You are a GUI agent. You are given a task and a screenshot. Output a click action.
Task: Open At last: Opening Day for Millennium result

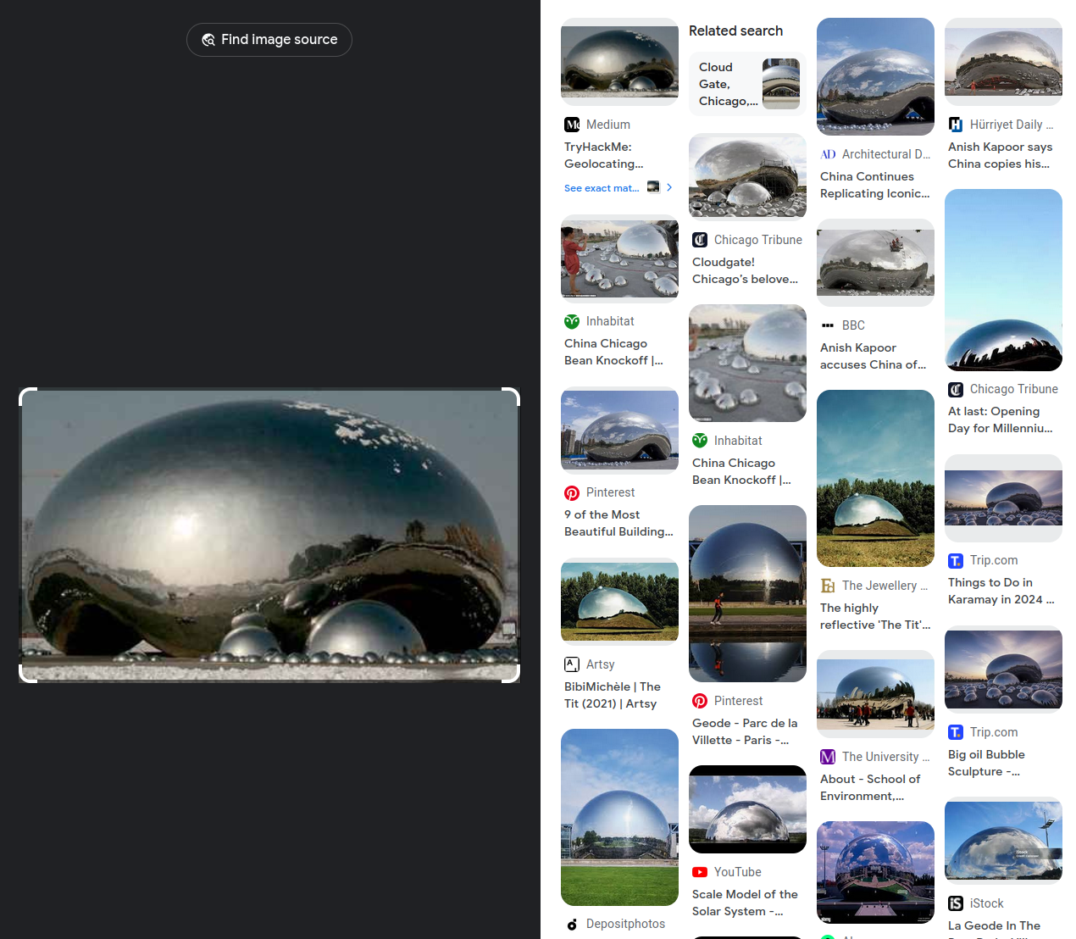[1001, 419]
